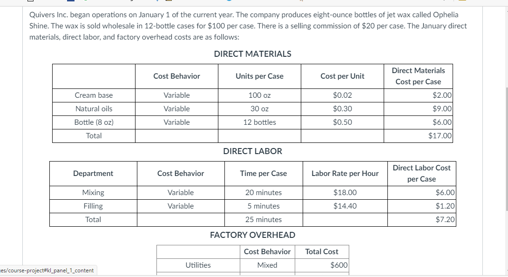Click the Cost Behavior header in the materials table

(176, 76)
